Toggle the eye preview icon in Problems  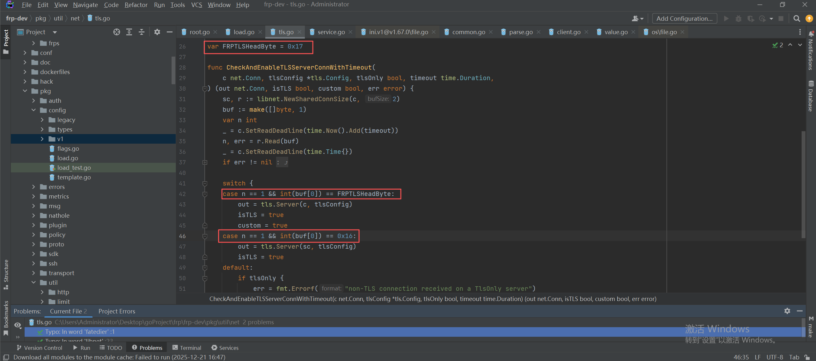click(18, 325)
